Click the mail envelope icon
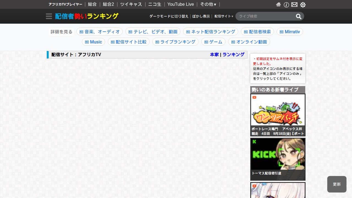This screenshot has width=352, height=198. point(295,5)
